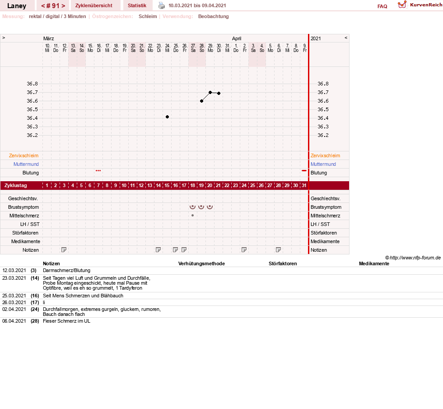This screenshot has width=443, height=409.
Task: Click breast symptom icon on cycle day 18
Action: coord(193,207)
